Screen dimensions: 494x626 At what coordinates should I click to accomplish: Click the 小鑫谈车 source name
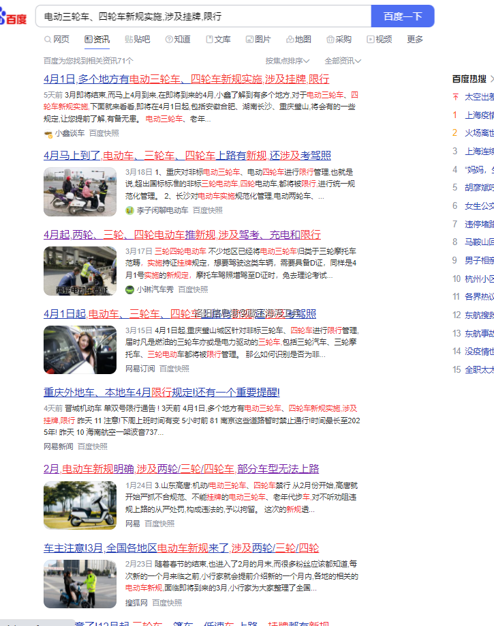pyautogui.click(x=70, y=133)
